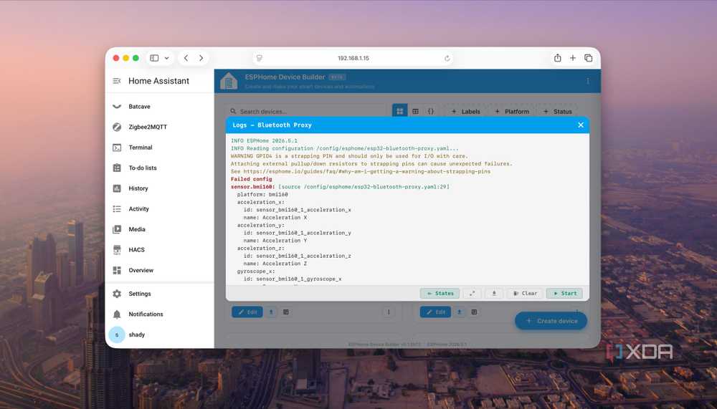Expand the logs dialog to fullscreen
The height and width of the screenshot is (409, 717).
472,294
